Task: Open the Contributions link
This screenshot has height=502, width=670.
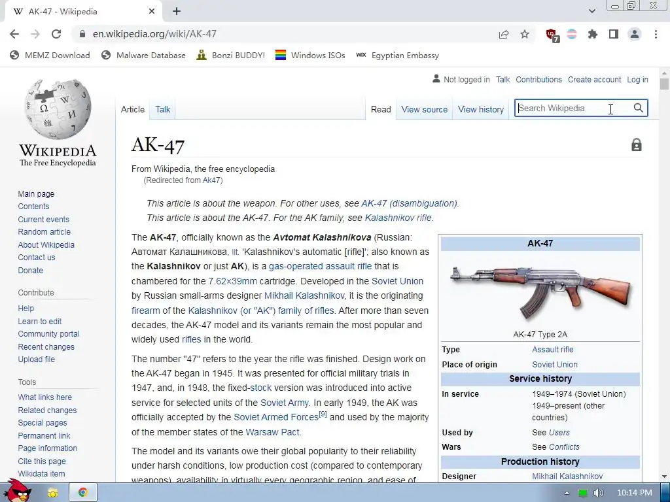Action: pyautogui.click(x=538, y=79)
